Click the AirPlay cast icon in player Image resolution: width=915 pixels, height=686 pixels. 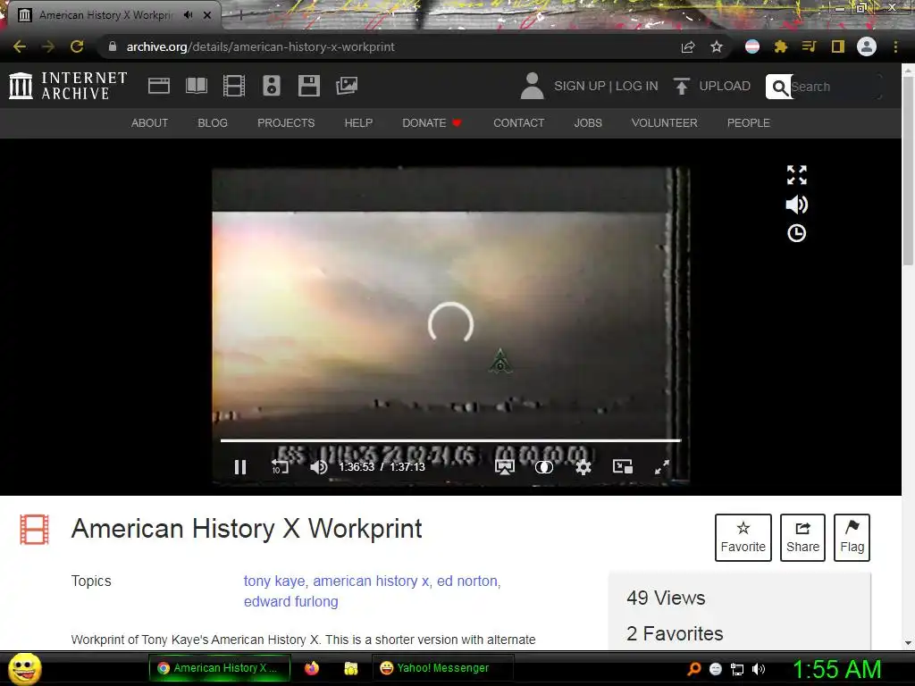(505, 466)
